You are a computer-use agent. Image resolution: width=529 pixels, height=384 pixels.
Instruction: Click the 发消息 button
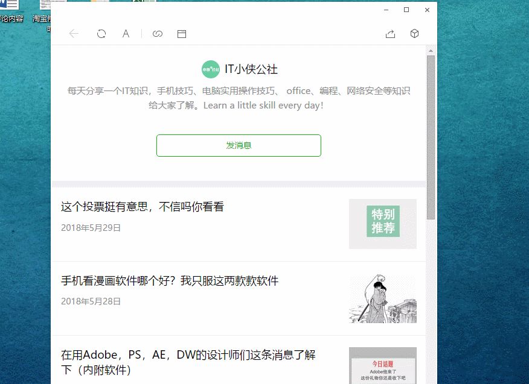239,145
